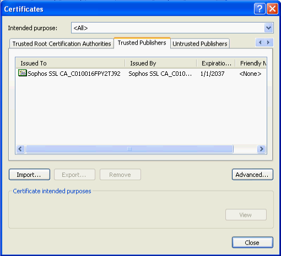Click the expiration date 1/1/2037
Viewport: 281px width, 256px height.
pos(212,74)
